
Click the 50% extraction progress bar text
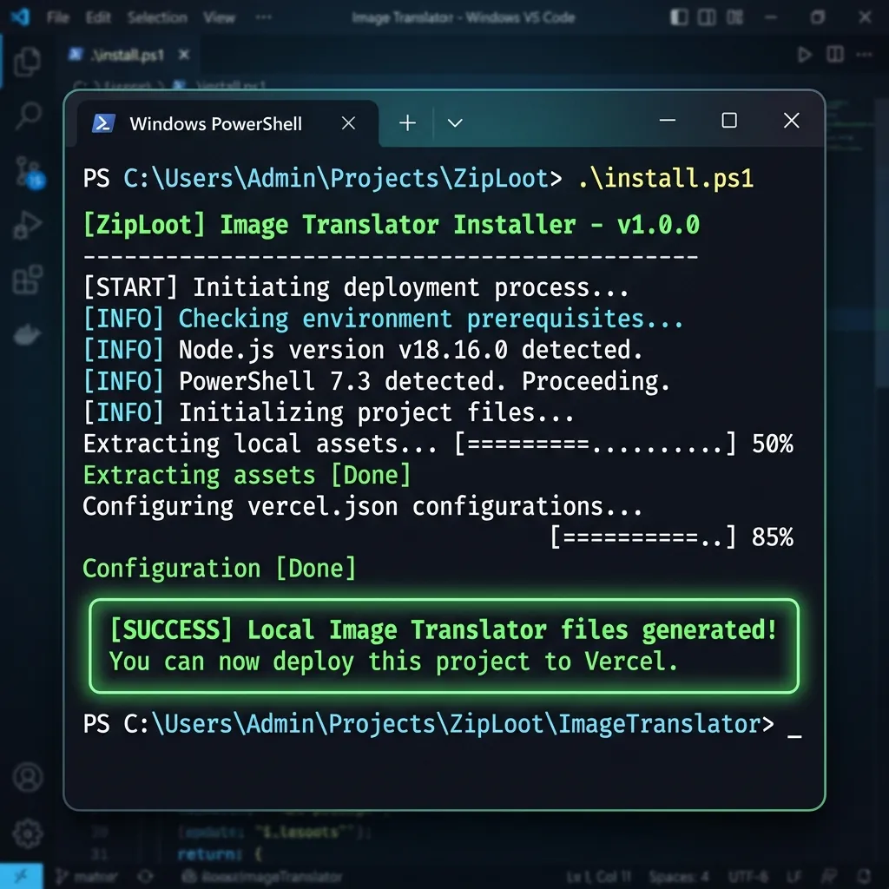coord(623,444)
